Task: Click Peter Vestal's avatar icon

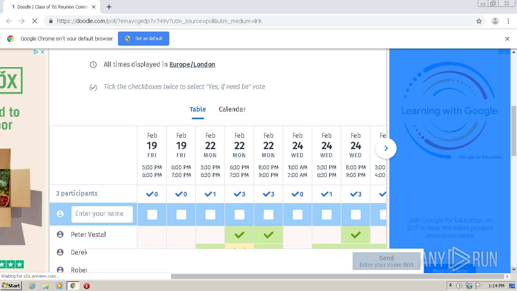Action: (60, 234)
